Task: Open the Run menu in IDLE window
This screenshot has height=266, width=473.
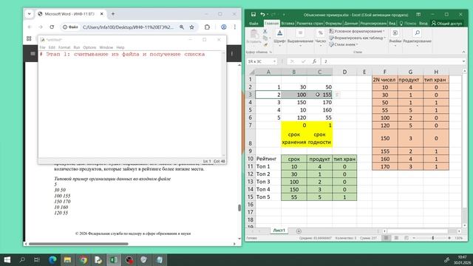Action: [x=77, y=47]
